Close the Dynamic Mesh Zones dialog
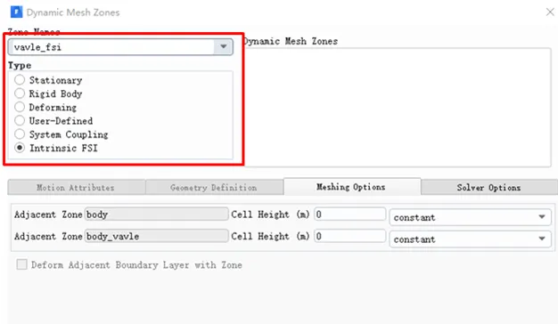The height and width of the screenshot is (324, 558). pos(550,12)
